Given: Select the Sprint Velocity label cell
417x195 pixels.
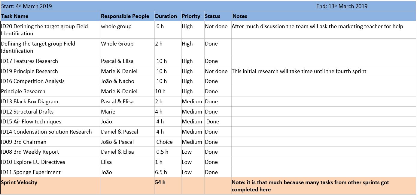Looking at the screenshot, I should pos(19,182).
